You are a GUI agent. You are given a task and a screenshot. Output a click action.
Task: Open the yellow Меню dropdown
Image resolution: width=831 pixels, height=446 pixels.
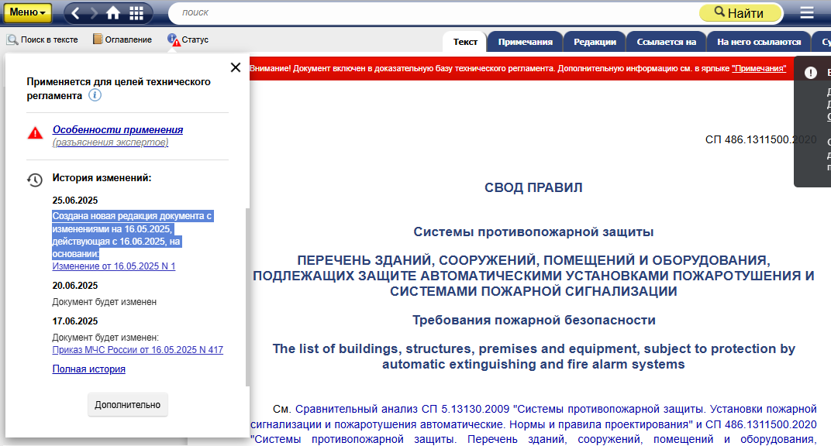click(x=28, y=12)
